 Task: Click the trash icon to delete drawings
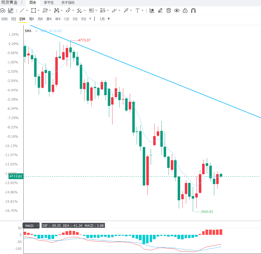(168, 11)
